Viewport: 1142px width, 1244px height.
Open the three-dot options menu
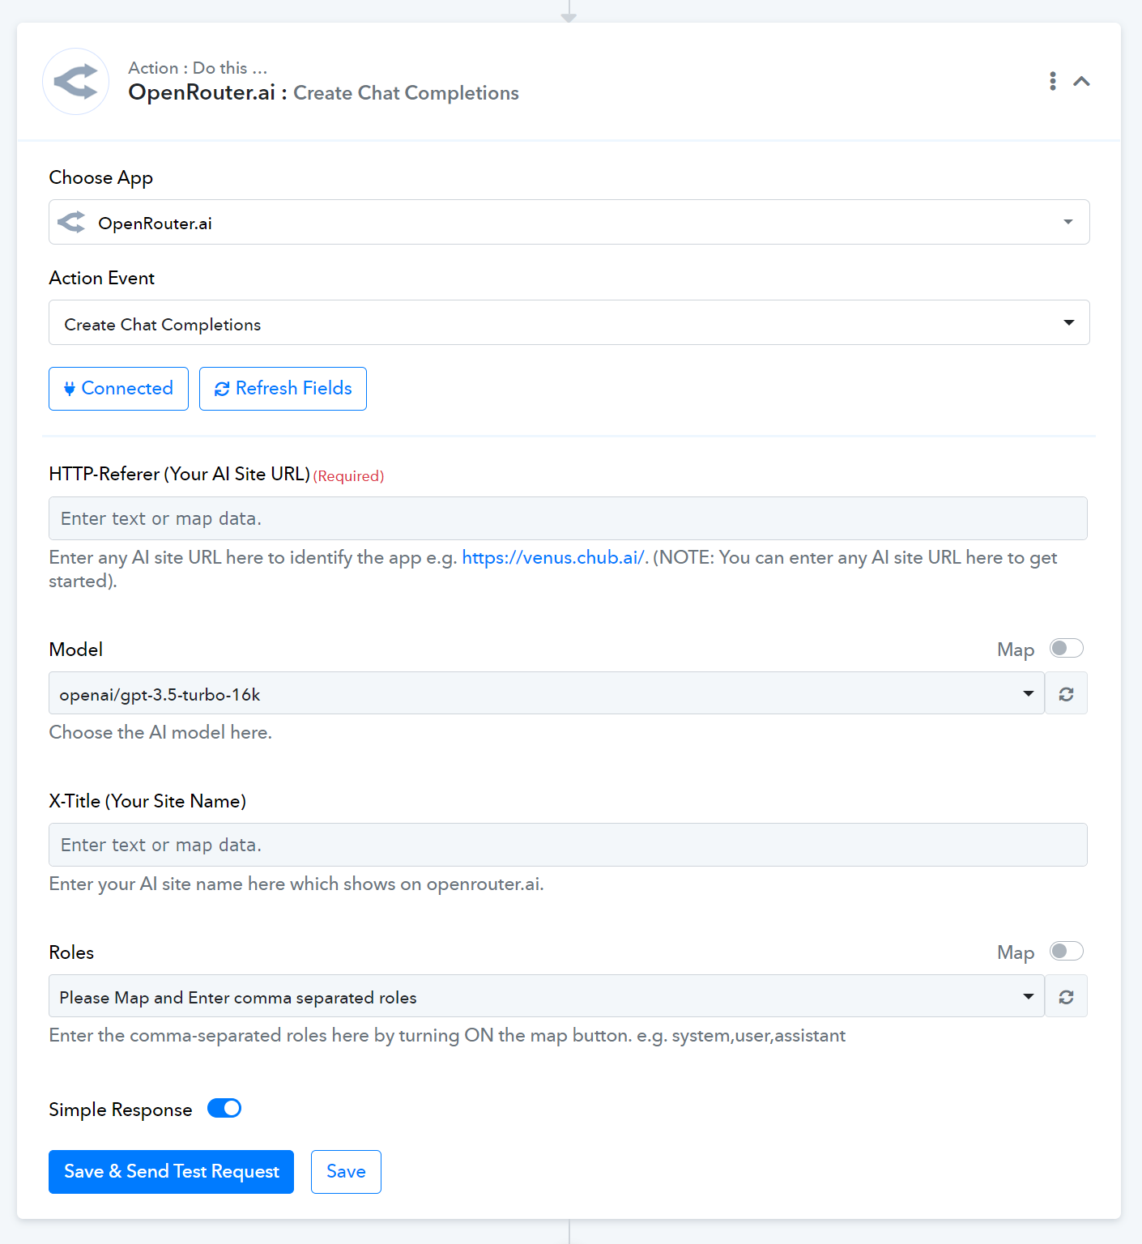tap(1053, 81)
